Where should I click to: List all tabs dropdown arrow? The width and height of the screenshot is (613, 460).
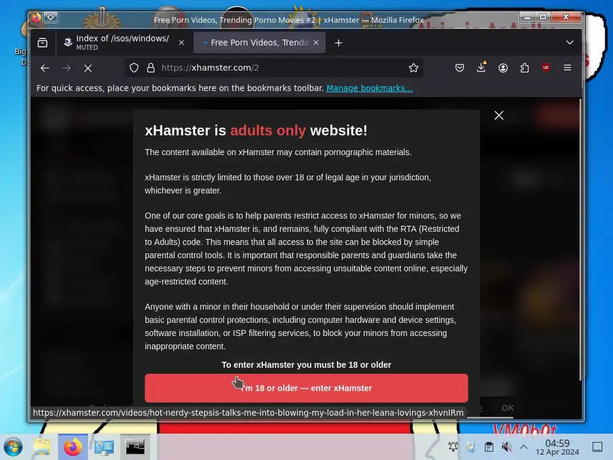point(570,43)
